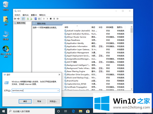Click the Pause Service icon

tap(54, 19)
